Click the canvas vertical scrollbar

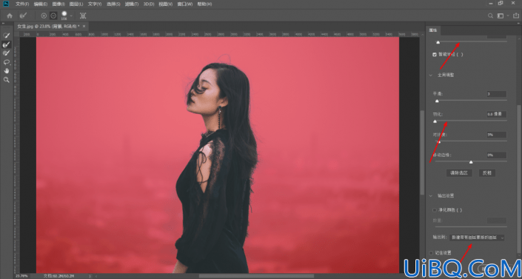(423, 153)
